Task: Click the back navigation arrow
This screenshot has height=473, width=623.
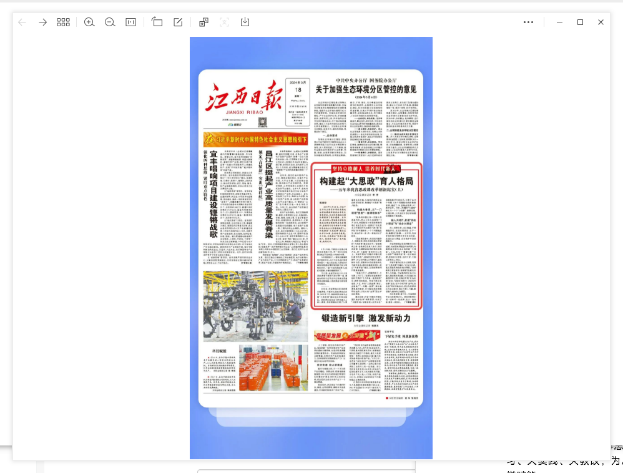Action: pos(22,22)
